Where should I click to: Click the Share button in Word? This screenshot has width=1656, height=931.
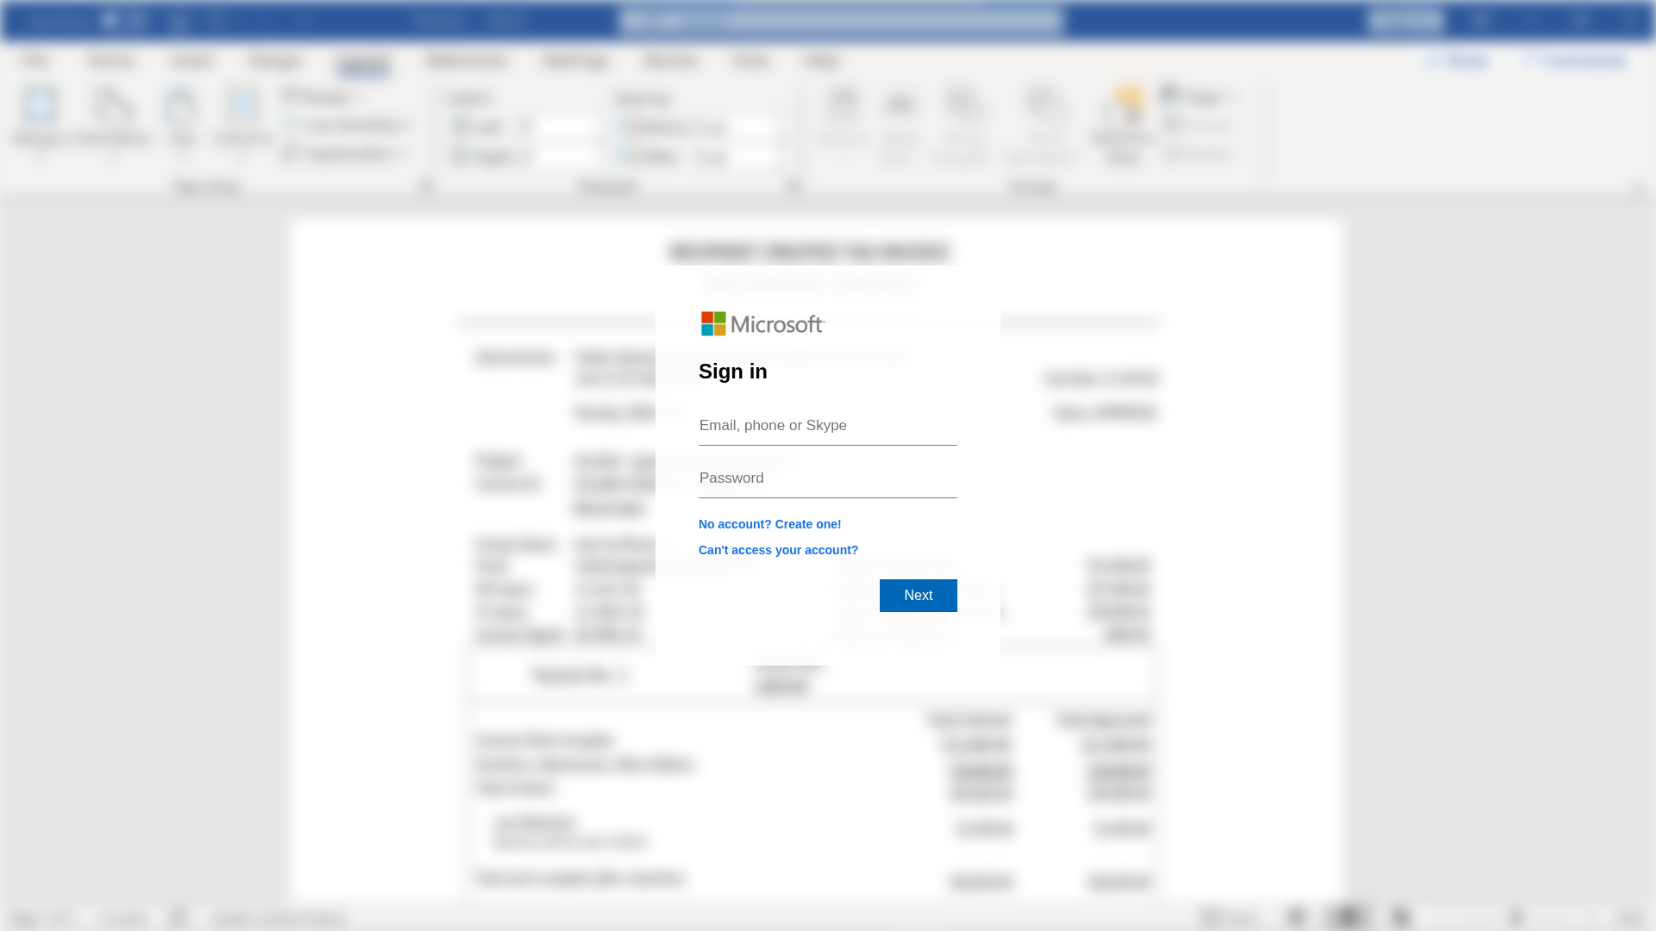1457,61
